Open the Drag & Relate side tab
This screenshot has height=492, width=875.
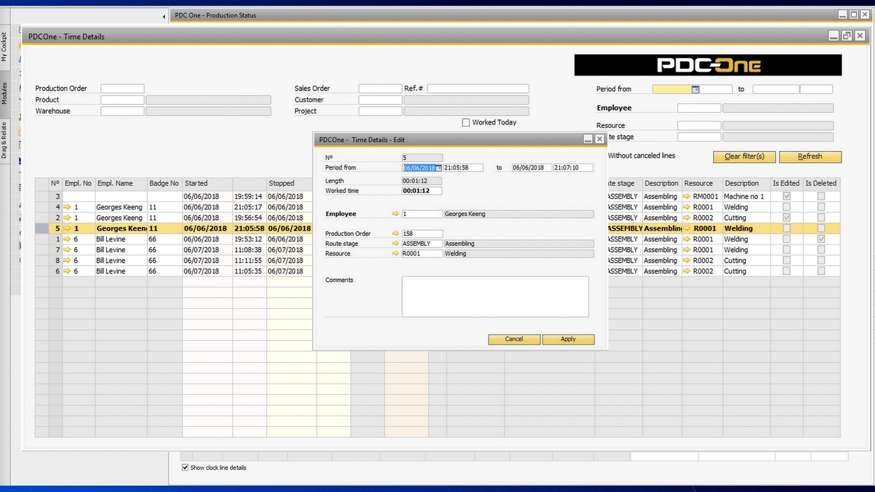[x=4, y=140]
